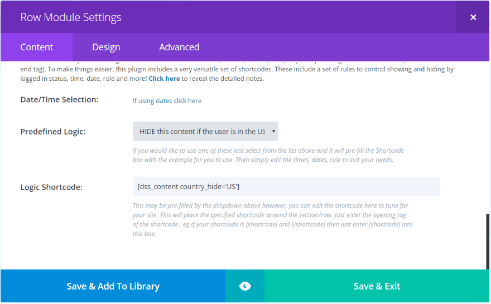The image size is (491, 304).
Task: Click the help text below the Logic Shortcode field
Action: pos(272,220)
